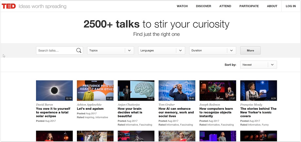
Task: Open 'Let's end ageism' title link
Action: click(x=90, y=108)
